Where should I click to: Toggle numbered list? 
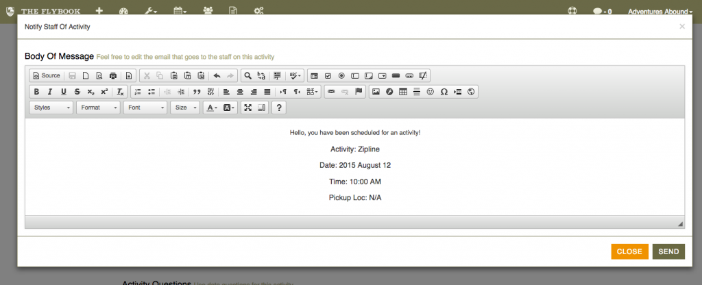click(138, 92)
